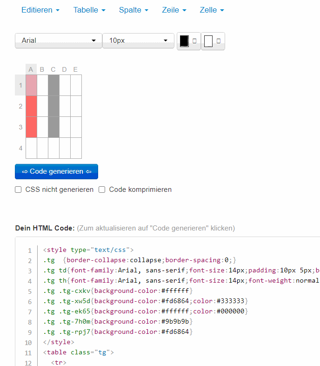Select row 1 header in table grid
The width and height of the screenshot is (320, 366).
tap(20, 85)
